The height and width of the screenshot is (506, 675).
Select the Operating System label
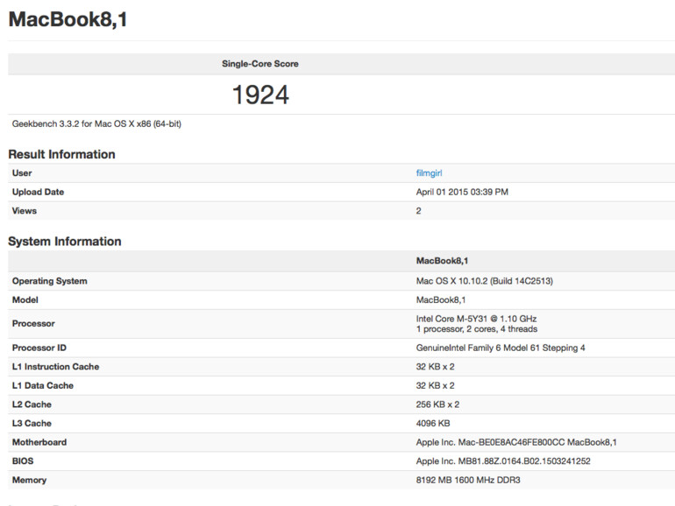click(x=49, y=281)
